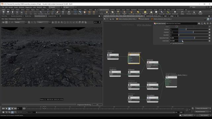Image resolution: width=212 pixels, height=119 pixels.
Task: Click the Saturation Scale slider
Action: click(193, 38)
